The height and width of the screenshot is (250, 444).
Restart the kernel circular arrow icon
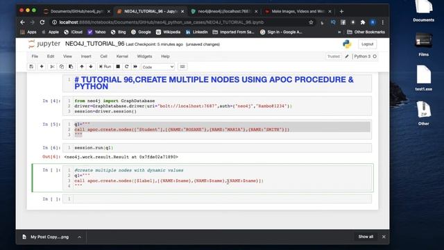pos(126,67)
